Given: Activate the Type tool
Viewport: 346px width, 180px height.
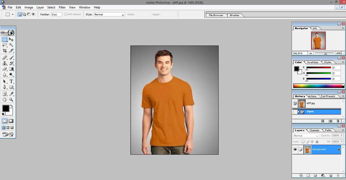Looking at the screenshot, I should coord(11,81).
